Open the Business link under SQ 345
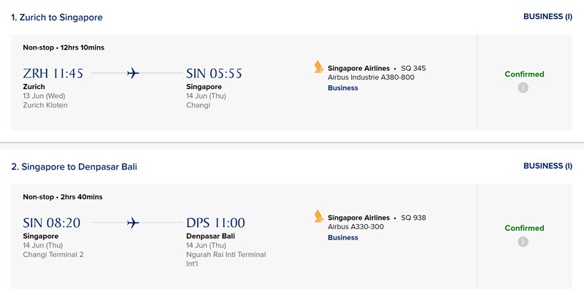 click(x=342, y=88)
